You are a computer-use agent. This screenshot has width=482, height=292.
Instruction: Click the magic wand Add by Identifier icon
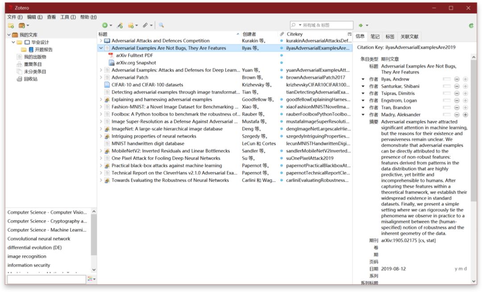pyautogui.click(x=120, y=25)
